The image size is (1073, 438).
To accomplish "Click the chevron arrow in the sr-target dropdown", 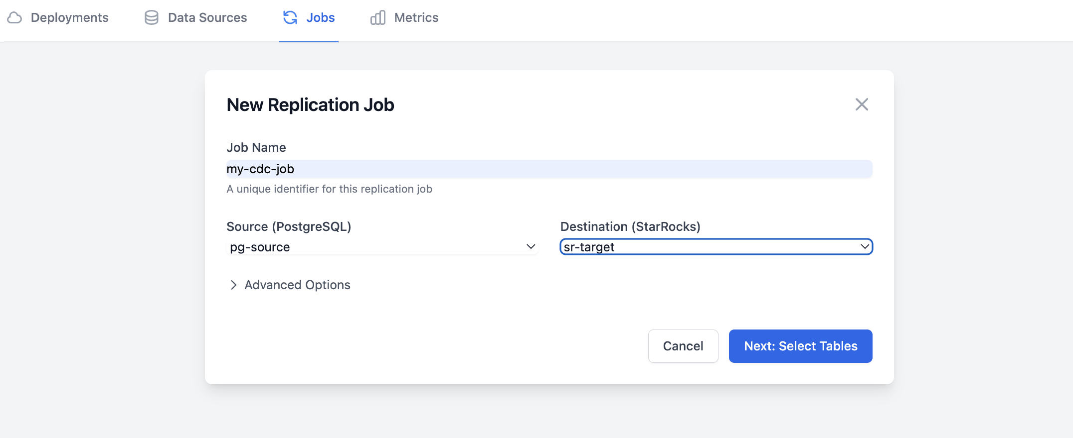I will 865,247.
